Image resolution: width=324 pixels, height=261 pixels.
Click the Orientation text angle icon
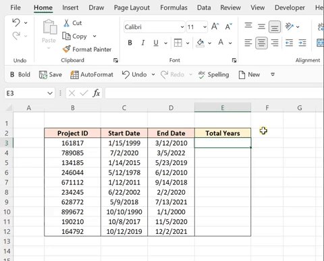point(289,26)
